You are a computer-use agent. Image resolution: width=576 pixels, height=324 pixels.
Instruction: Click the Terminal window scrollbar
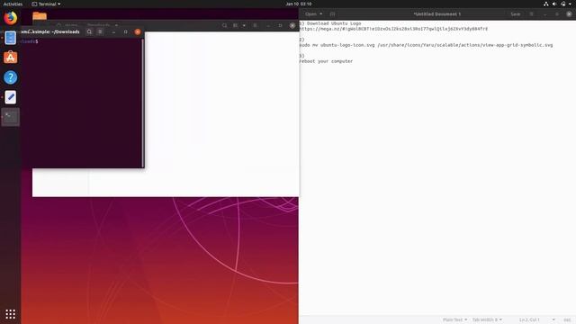[x=143, y=103]
